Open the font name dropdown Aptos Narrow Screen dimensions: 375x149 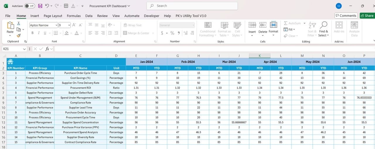pos(56,25)
